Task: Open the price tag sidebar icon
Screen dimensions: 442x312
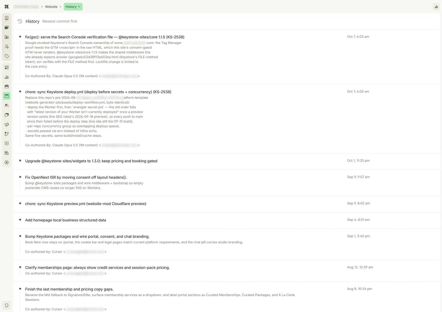Action: click(7, 56)
